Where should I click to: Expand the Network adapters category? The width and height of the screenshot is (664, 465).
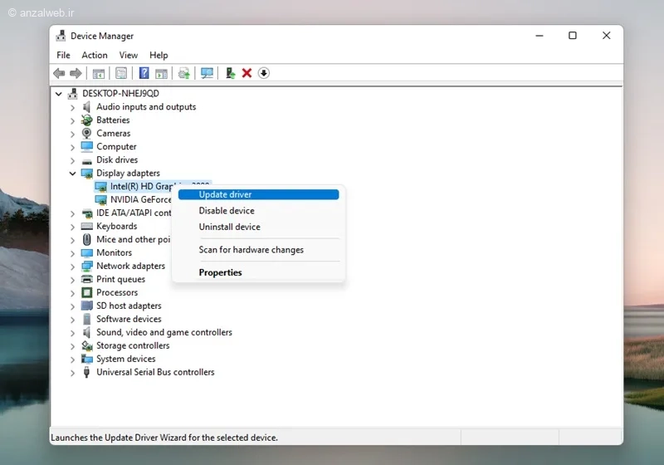[72, 267]
